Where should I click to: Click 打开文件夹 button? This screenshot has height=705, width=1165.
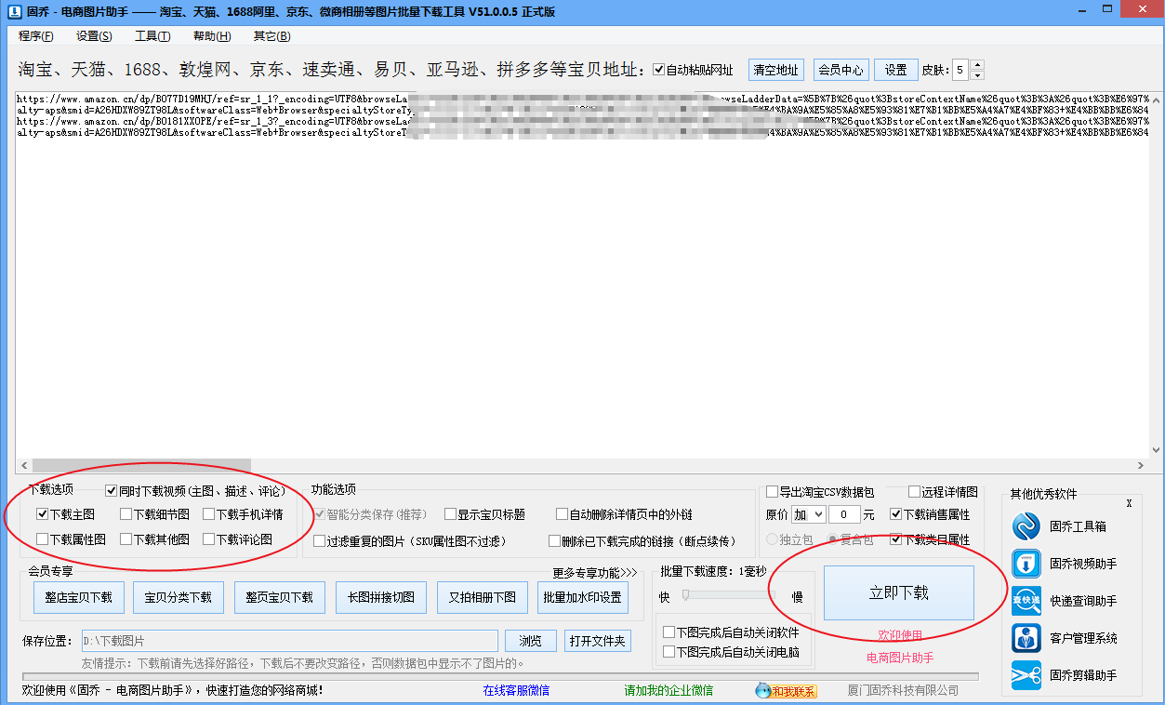[598, 641]
